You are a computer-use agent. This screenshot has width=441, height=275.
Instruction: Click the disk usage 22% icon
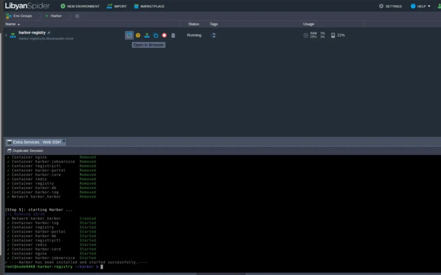(x=333, y=35)
